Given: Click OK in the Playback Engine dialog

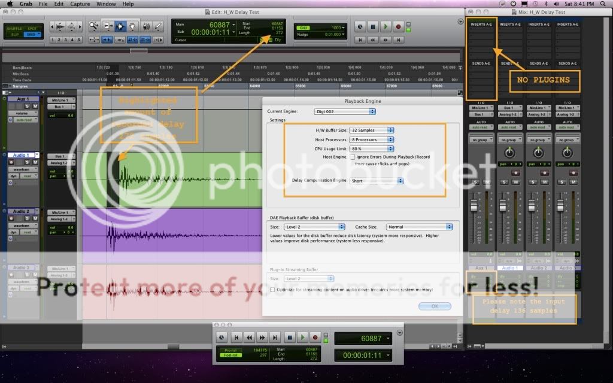Looking at the screenshot, I should [x=434, y=306].
